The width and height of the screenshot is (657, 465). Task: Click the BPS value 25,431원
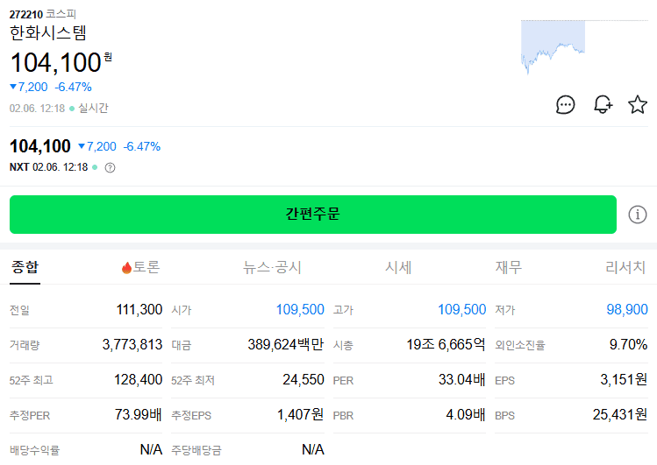(x=620, y=415)
